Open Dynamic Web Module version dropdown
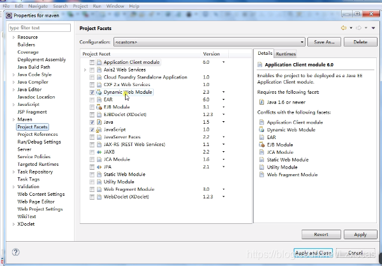 point(223,92)
